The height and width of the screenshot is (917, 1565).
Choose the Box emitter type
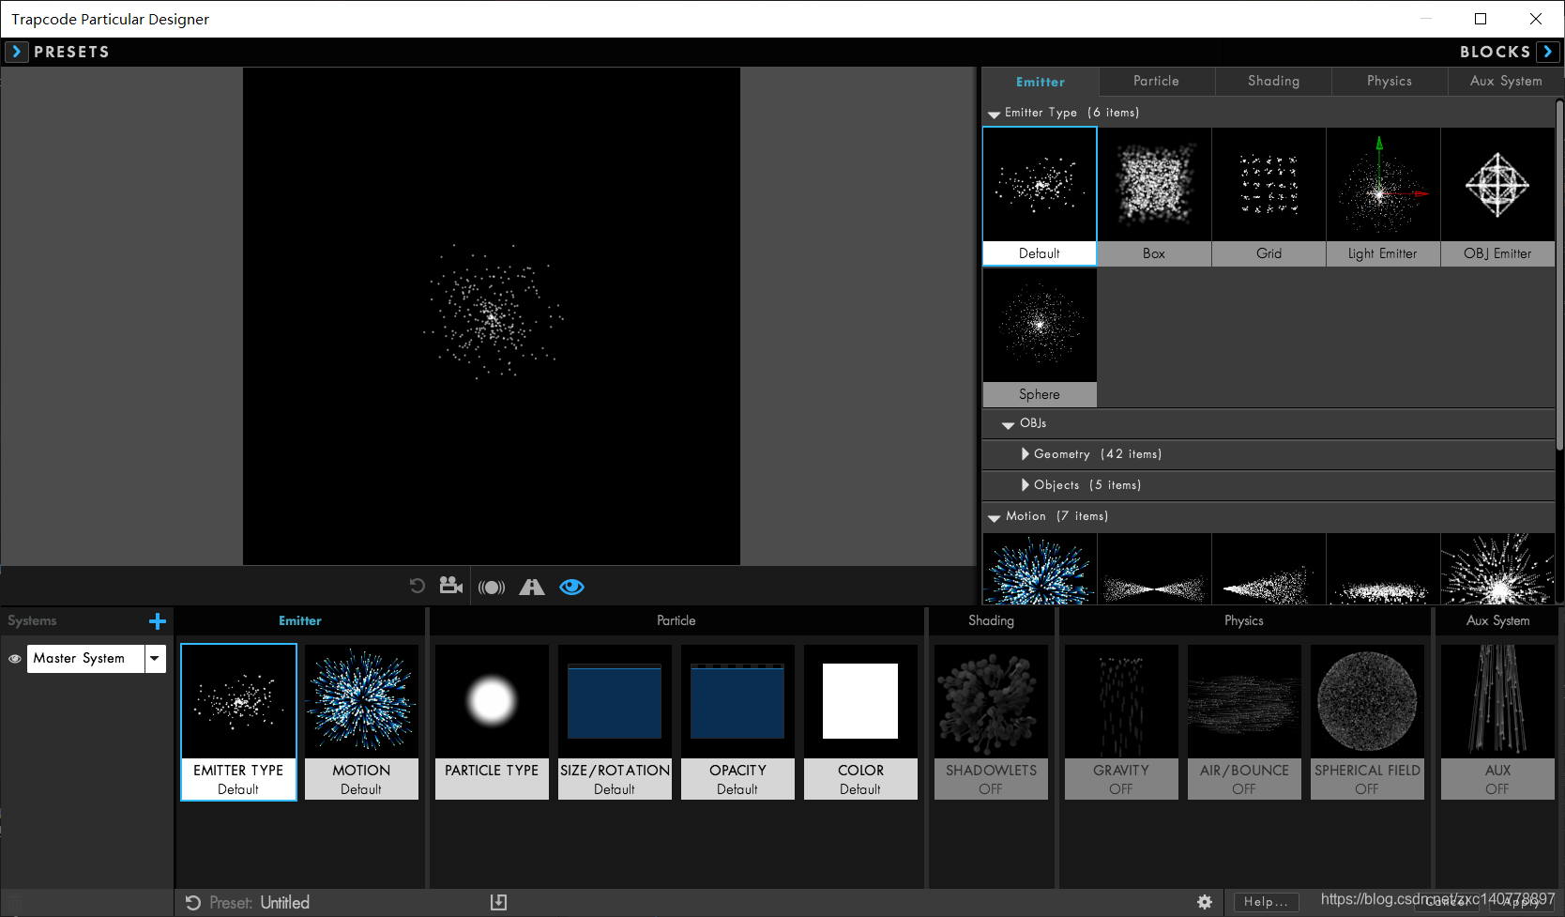click(1154, 196)
